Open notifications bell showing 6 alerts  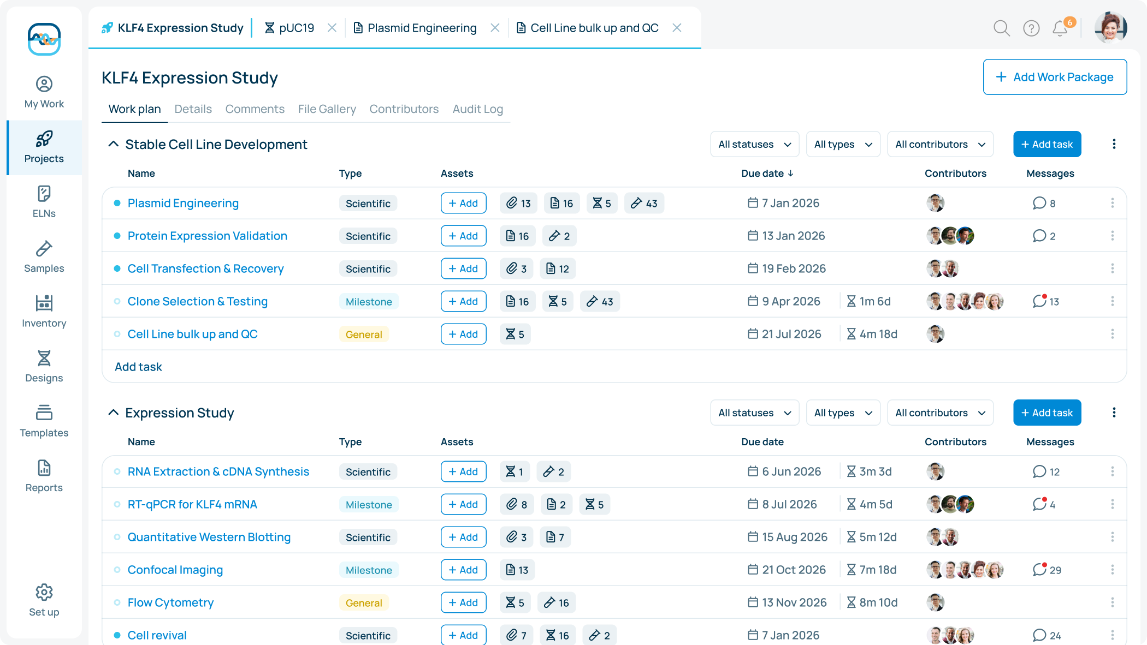[x=1060, y=28]
